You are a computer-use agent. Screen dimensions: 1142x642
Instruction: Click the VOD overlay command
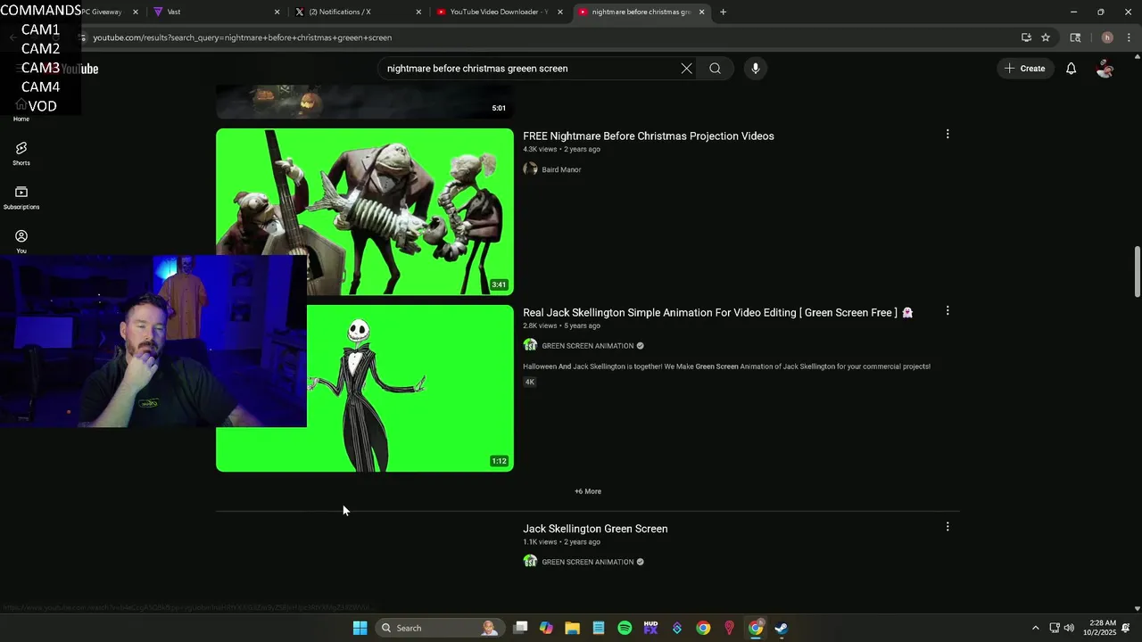click(x=42, y=106)
